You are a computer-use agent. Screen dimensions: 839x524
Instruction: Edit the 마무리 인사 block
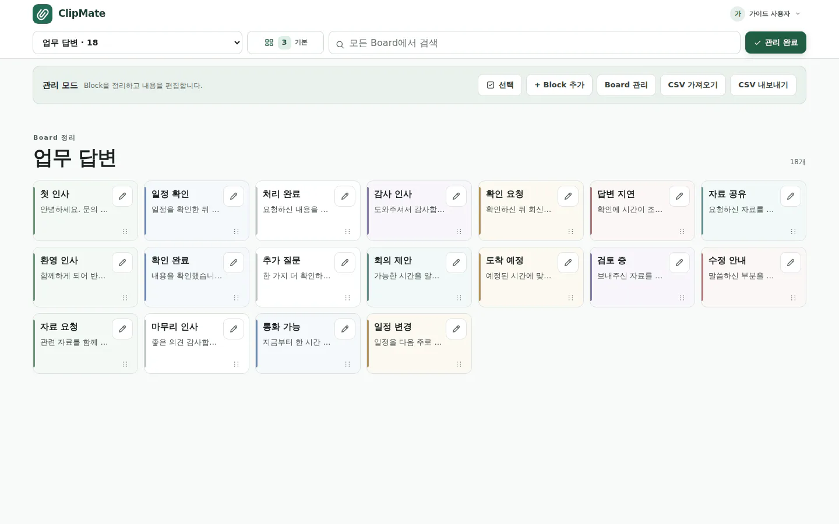[x=234, y=329]
